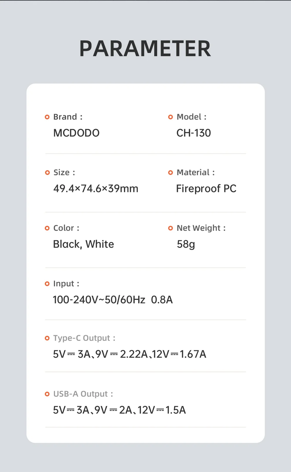Click the orange bullet beside Input
The image size is (291, 472).
47,284
